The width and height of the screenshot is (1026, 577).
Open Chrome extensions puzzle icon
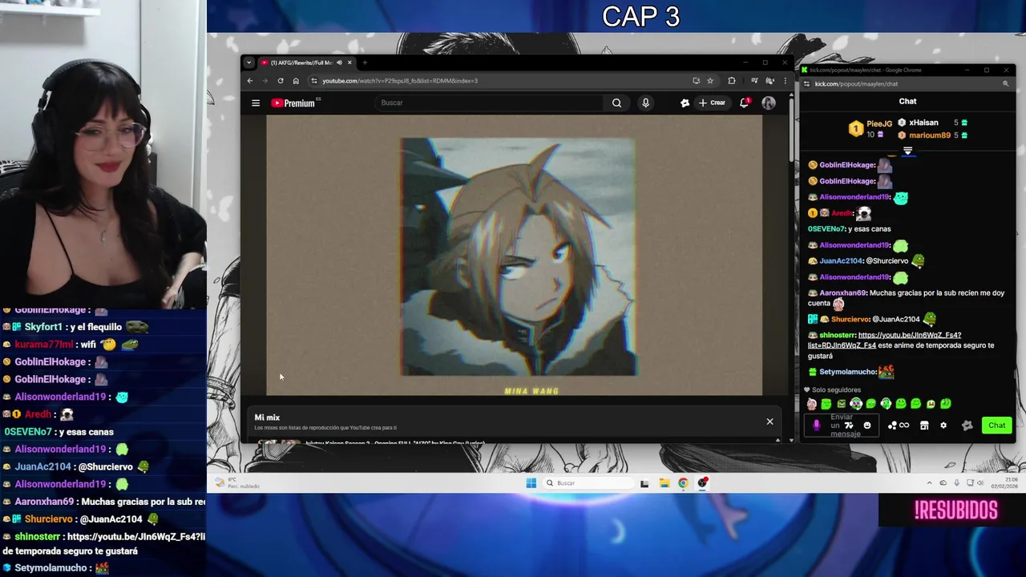731,80
